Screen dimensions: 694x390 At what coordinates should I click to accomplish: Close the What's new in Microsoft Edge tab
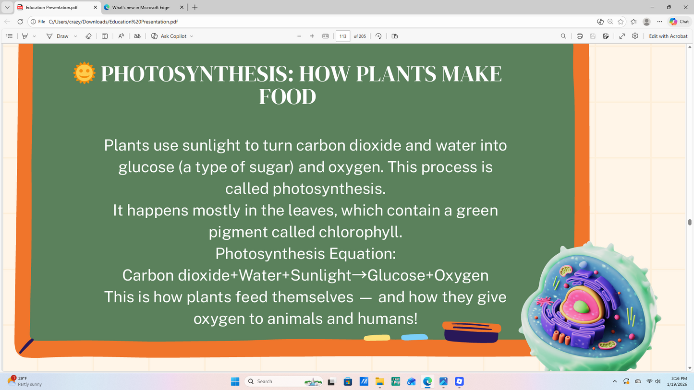pos(182,7)
